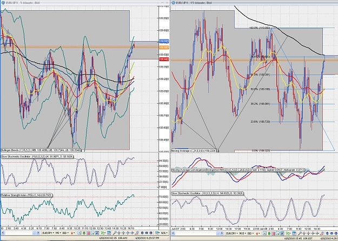Click the red 109.442 price tag on left chart axis
The width and height of the screenshot is (338, 241).
point(164,59)
